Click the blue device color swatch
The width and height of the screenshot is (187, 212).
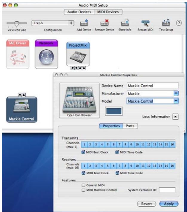pos(114,111)
